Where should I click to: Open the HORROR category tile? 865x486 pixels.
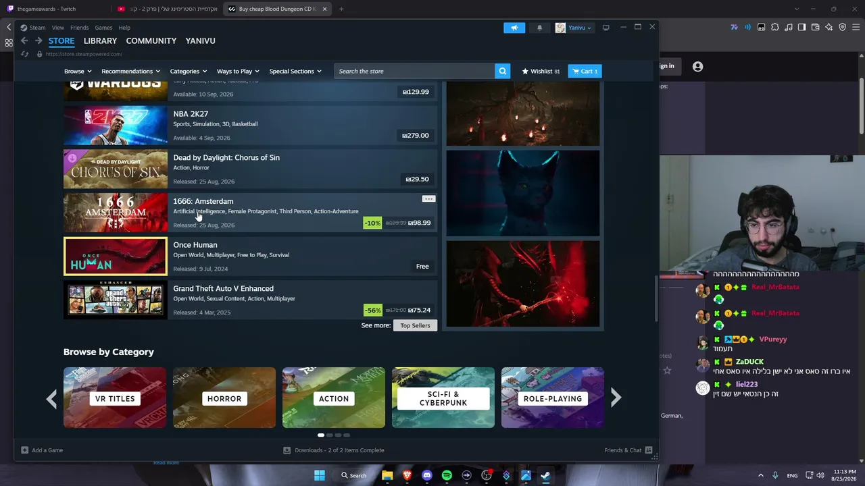coord(224,398)
